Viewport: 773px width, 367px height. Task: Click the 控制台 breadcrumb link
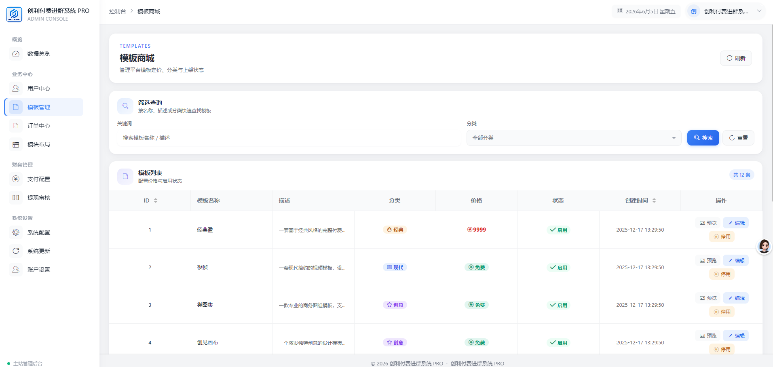coord(118,11)
